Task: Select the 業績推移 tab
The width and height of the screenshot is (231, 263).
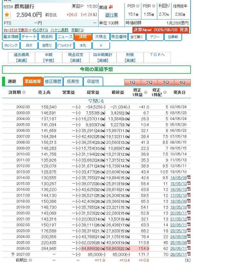Action: coord(33,81)
